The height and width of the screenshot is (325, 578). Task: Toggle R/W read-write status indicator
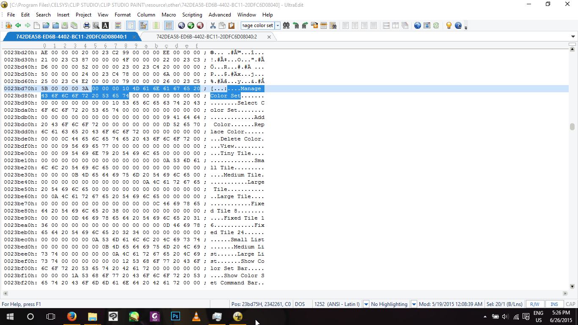(x=535, y=304)
